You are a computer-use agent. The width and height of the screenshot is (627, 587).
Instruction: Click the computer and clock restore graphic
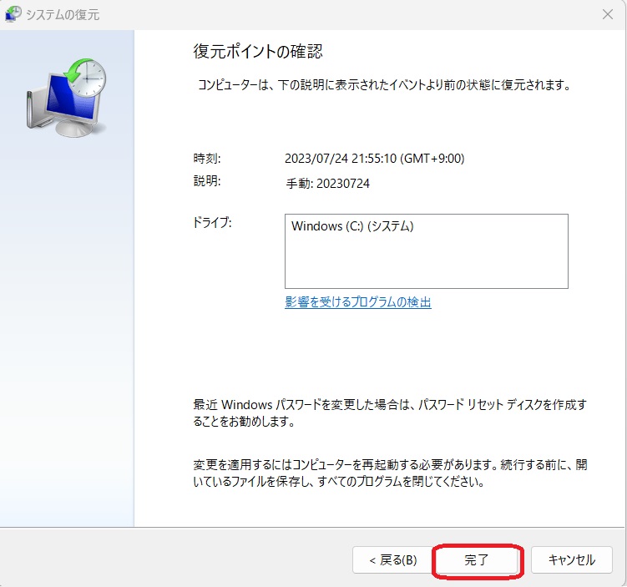click(x=67, y=98)
